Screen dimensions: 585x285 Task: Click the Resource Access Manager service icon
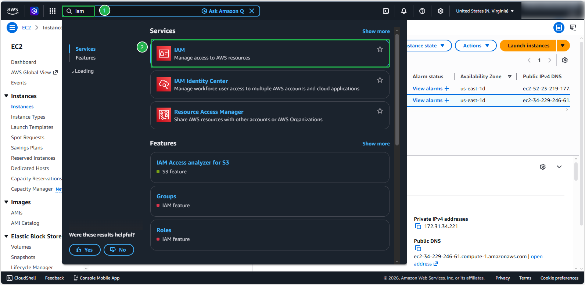pyautogui.click(x=164, y=115)
